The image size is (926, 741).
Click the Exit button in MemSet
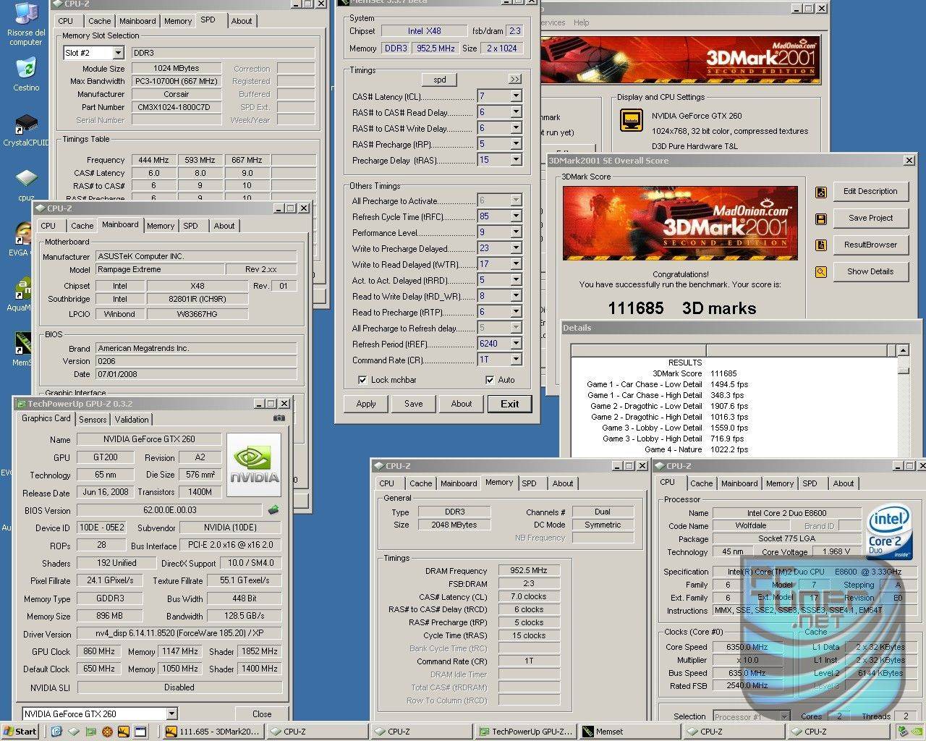pos(509,404)
